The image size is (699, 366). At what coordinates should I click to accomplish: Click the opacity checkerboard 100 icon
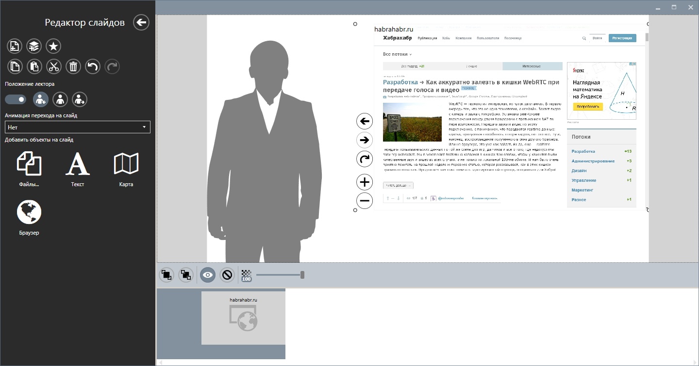[x=247, y=275]
